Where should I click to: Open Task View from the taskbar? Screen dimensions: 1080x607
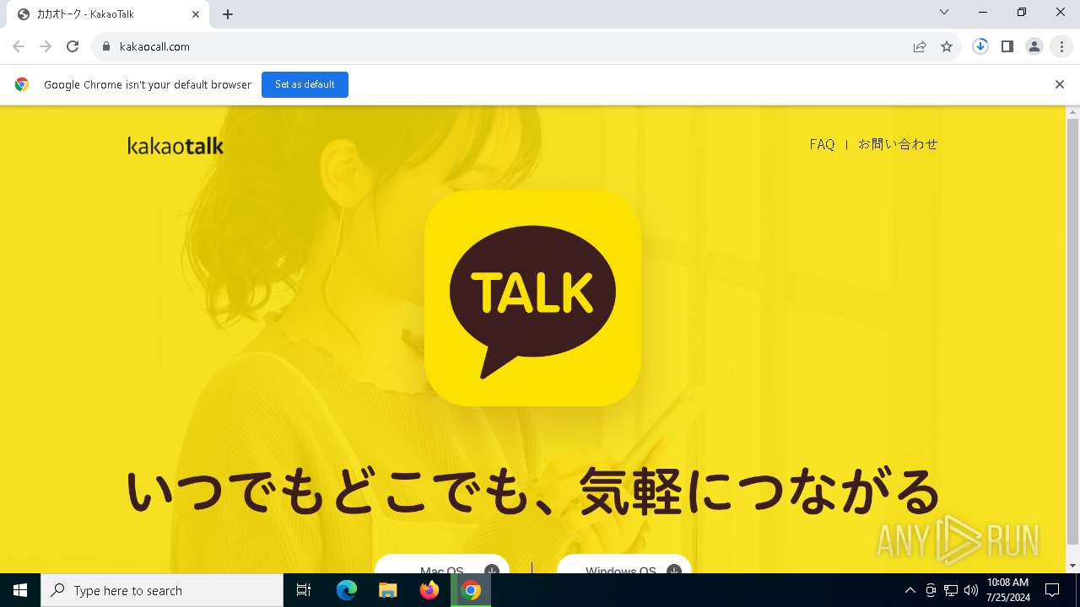(304, 590)
